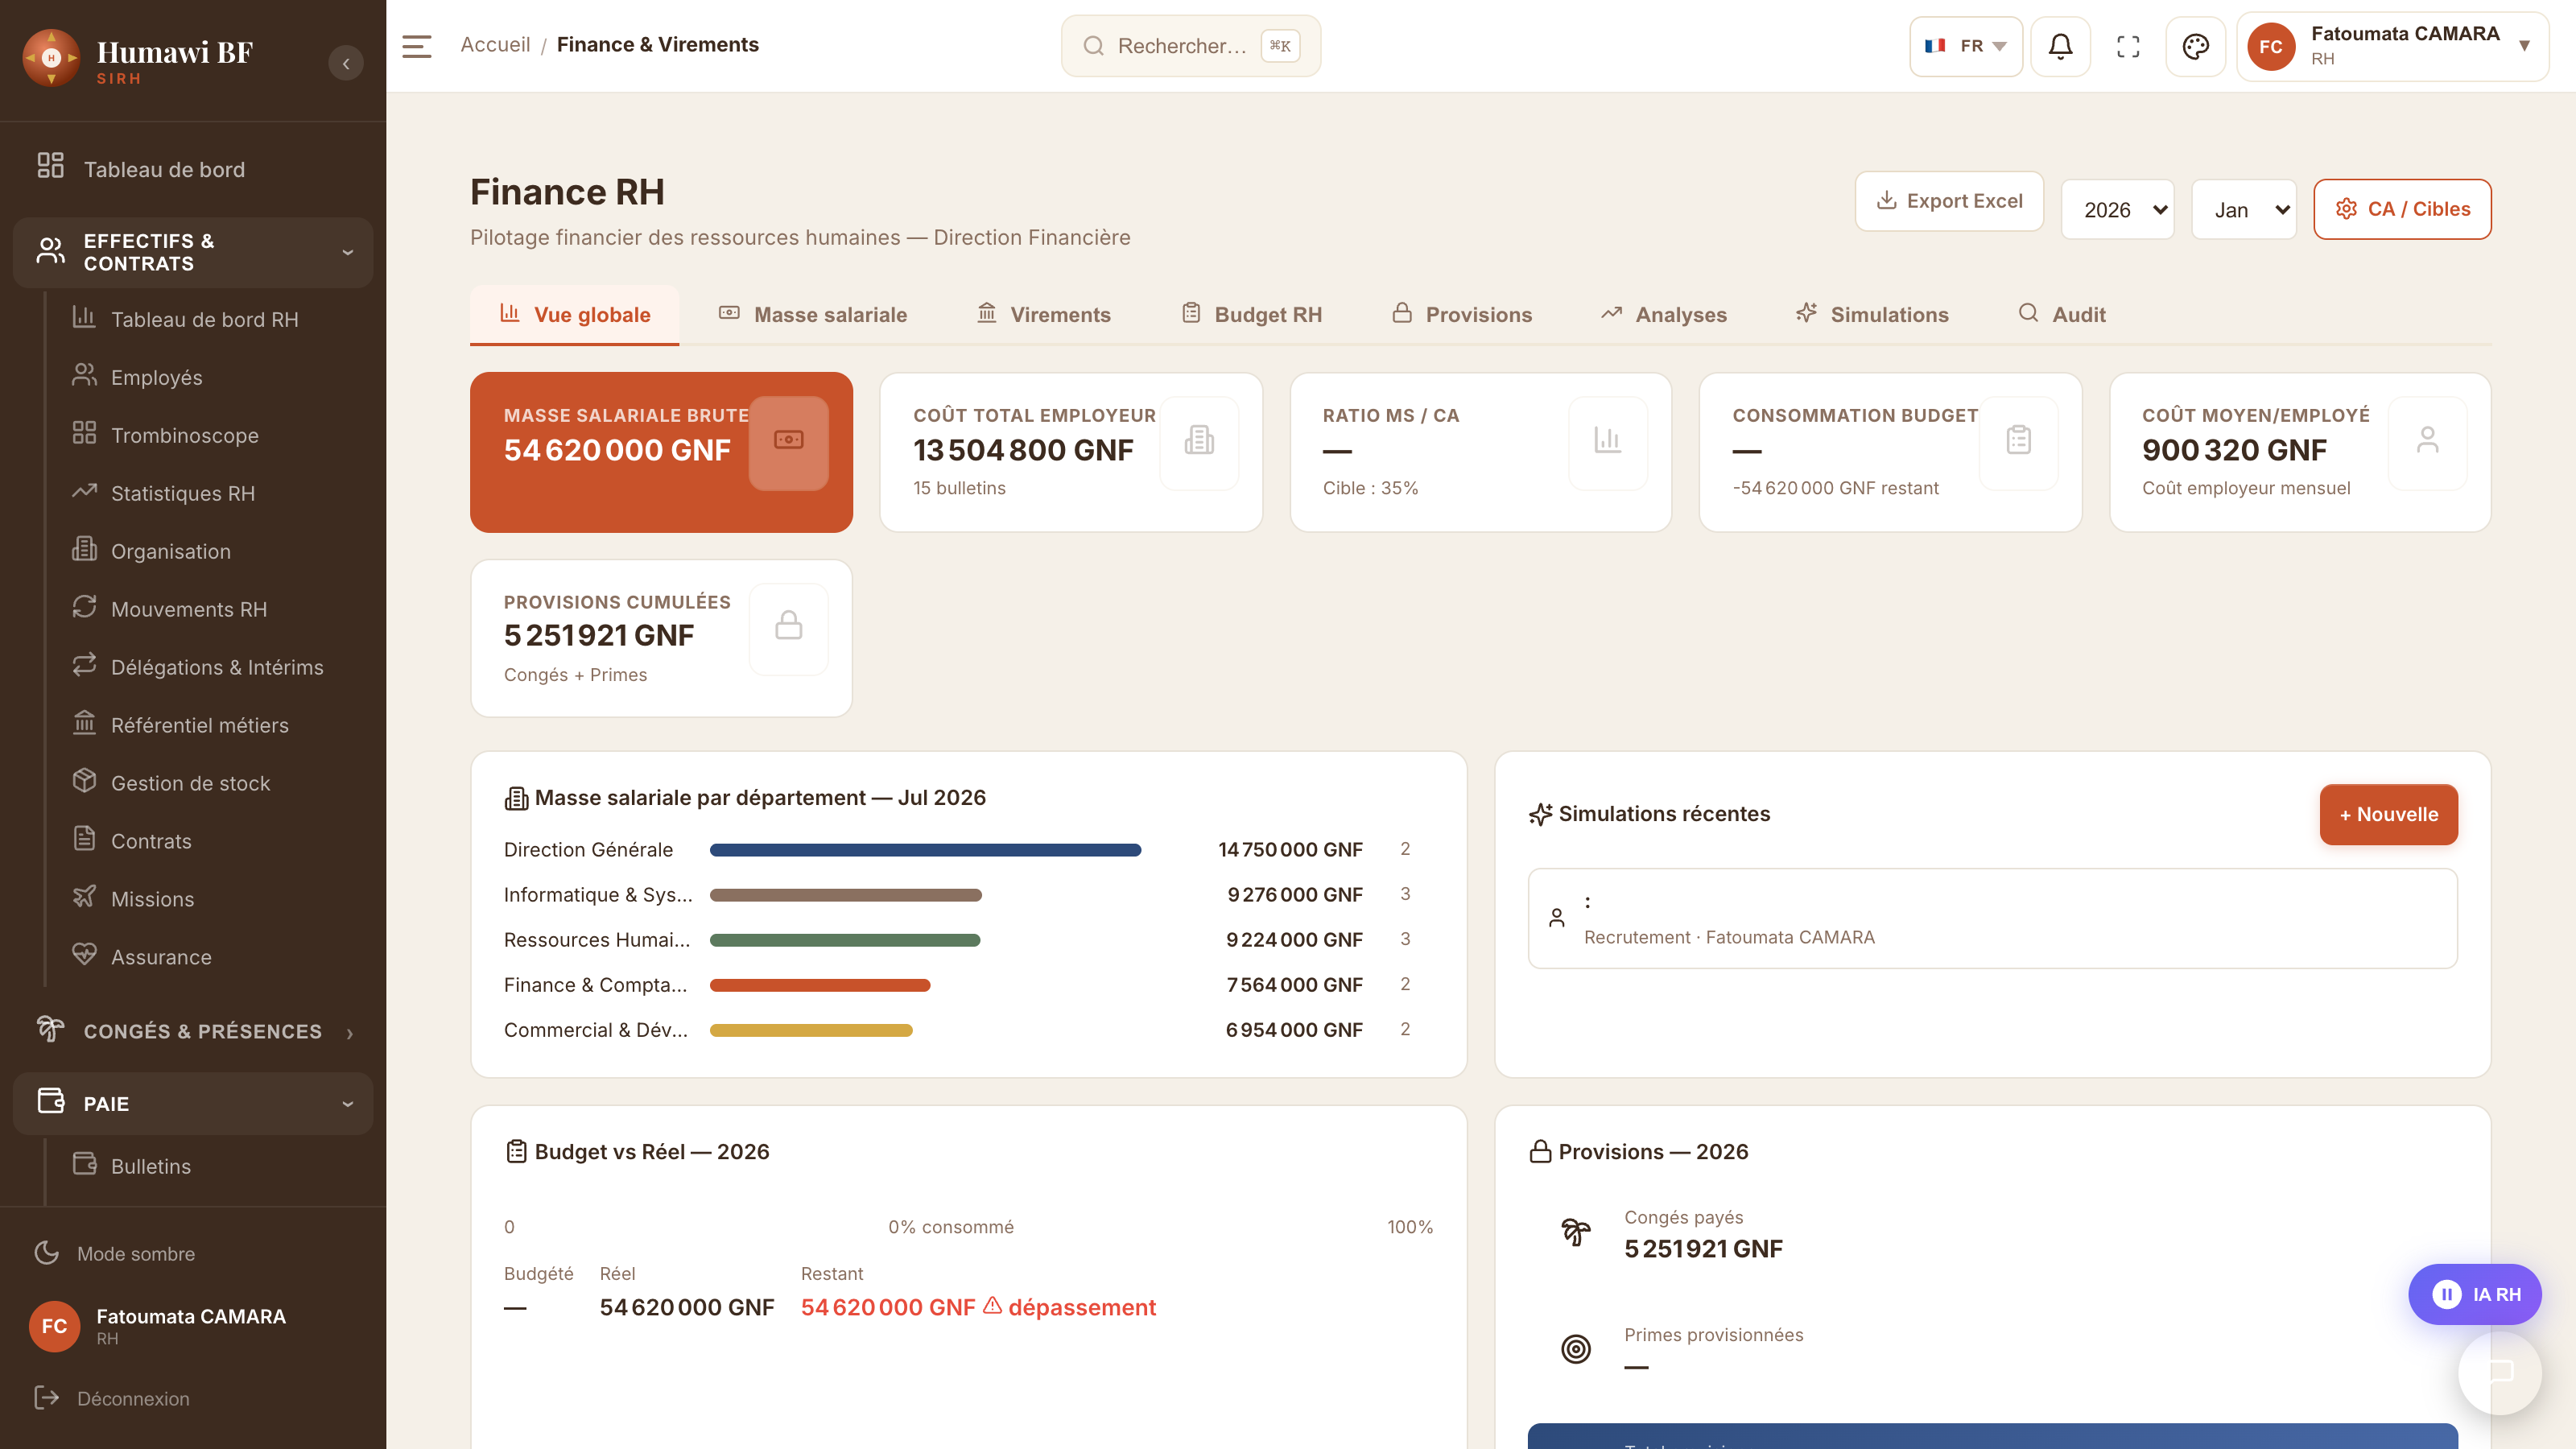Open IA RH assistant button
Viewport: 2576px width, 1449px height.
point(2474,1294)
